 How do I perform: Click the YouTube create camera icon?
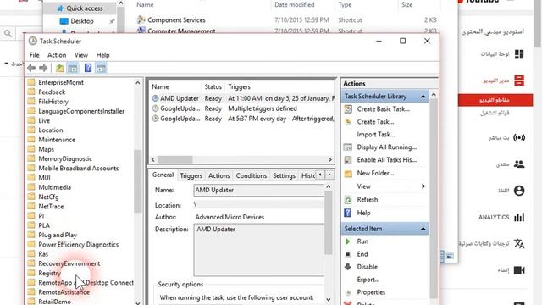(519, 270)
